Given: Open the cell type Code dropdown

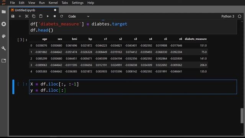Looking at the screenshot, I should click(79, 16).
